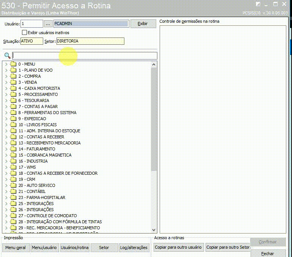Expand the 15 - COBRANCA MAGNETICA node
This screenshot has width=292, height=257.
(6, 155)
